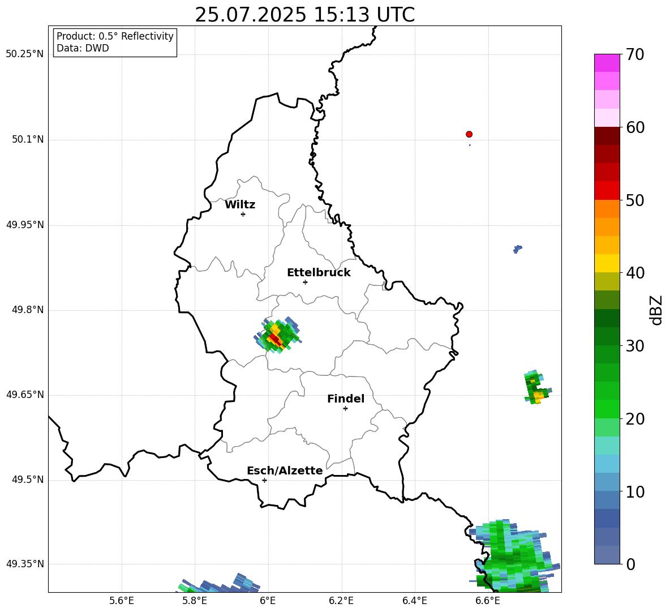The width and height of the screenshot is (670, 612).
Task: Click 'Product: 0.5° Reflectivity' text
Action: click(x=115, y=36)
